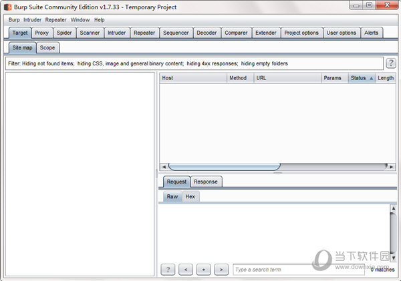
Task: Select the Raw view tab
Action: (x=172, y=196)
